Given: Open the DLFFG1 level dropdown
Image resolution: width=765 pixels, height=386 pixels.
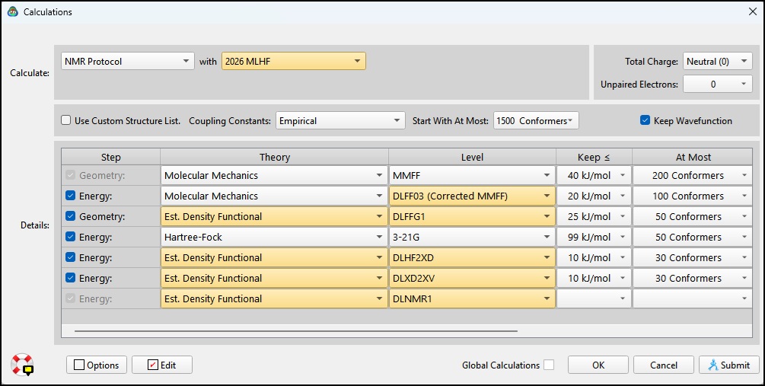Looking at the screenshot, I should tap(472, 216).
